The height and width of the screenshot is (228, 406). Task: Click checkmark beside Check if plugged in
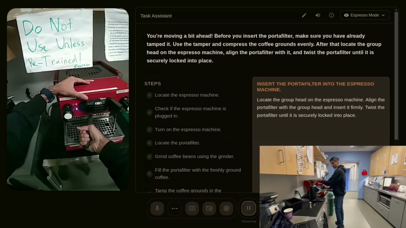click(149, 112)
